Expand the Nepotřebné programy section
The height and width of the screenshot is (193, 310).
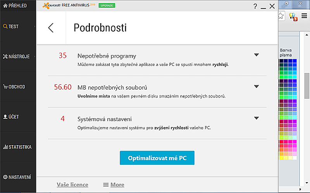pyautogui.click(x=256, y=55)
